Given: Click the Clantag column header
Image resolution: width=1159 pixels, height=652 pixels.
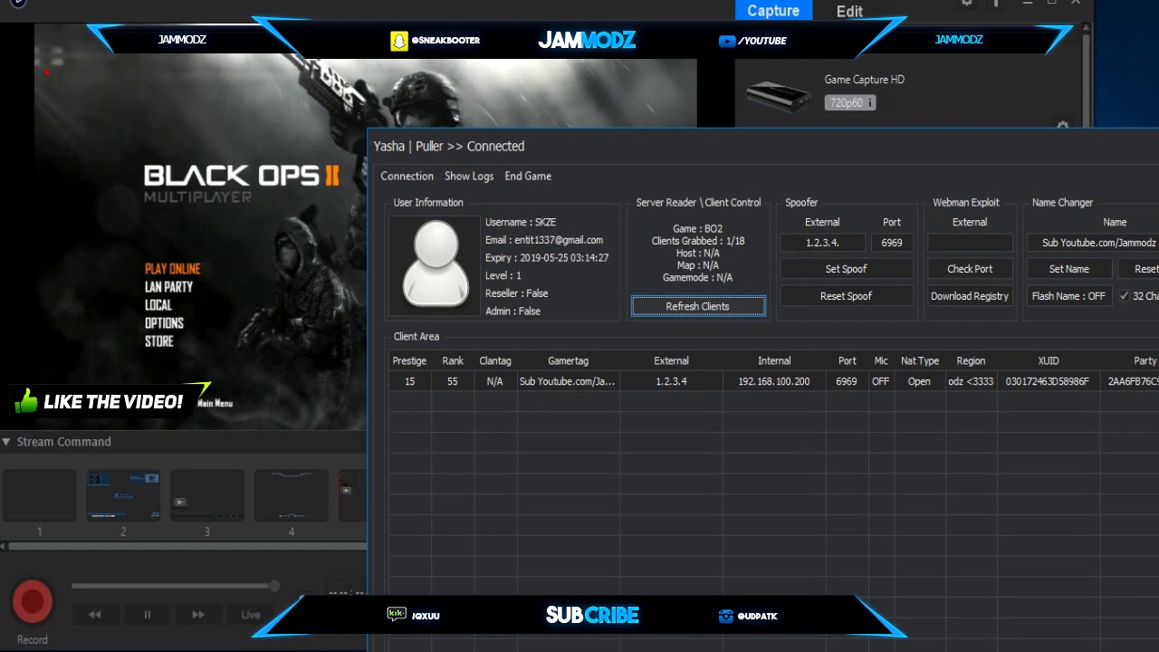Looking at the screenshot, I should coord(495,361).
